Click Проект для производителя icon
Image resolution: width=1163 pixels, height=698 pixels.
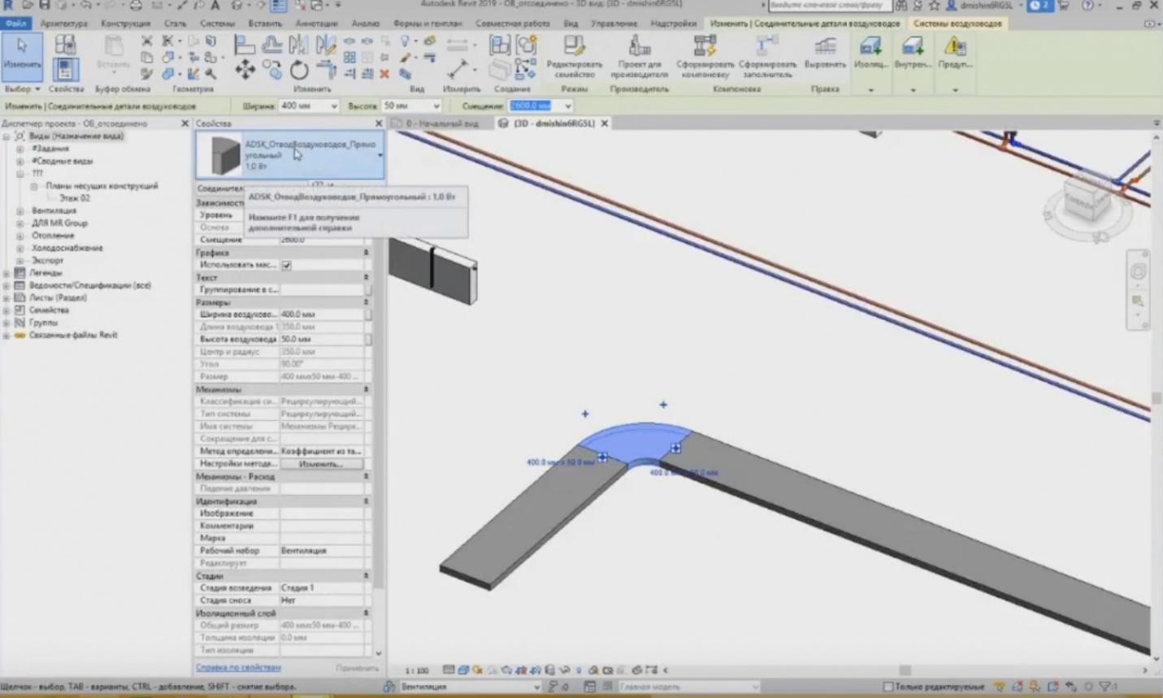639,56
